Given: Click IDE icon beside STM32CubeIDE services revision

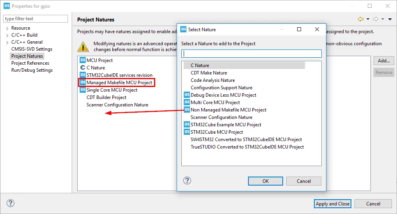Looking at the screenshot, I should tap(83, 75).
